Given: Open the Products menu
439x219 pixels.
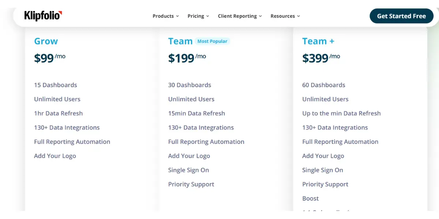Looking at the screenshot, I should pyautogui.click(x=166, y=16).
